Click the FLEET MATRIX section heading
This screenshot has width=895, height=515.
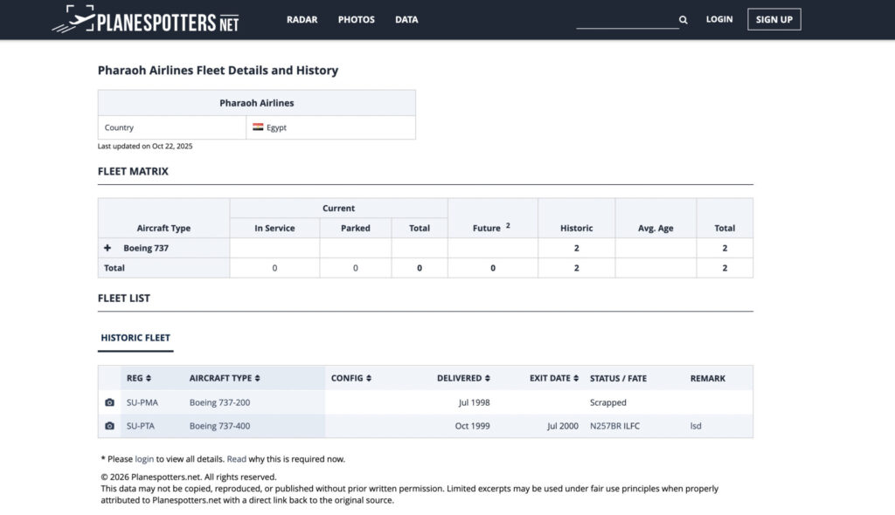pyautogui.click(x=133, y=171)
